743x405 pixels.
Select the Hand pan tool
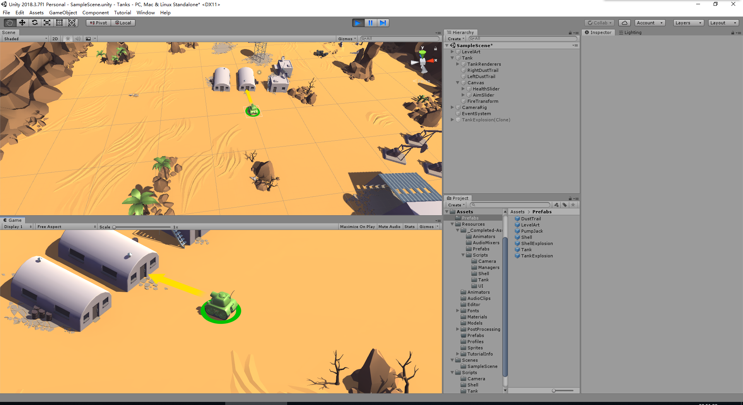[9, 22]
